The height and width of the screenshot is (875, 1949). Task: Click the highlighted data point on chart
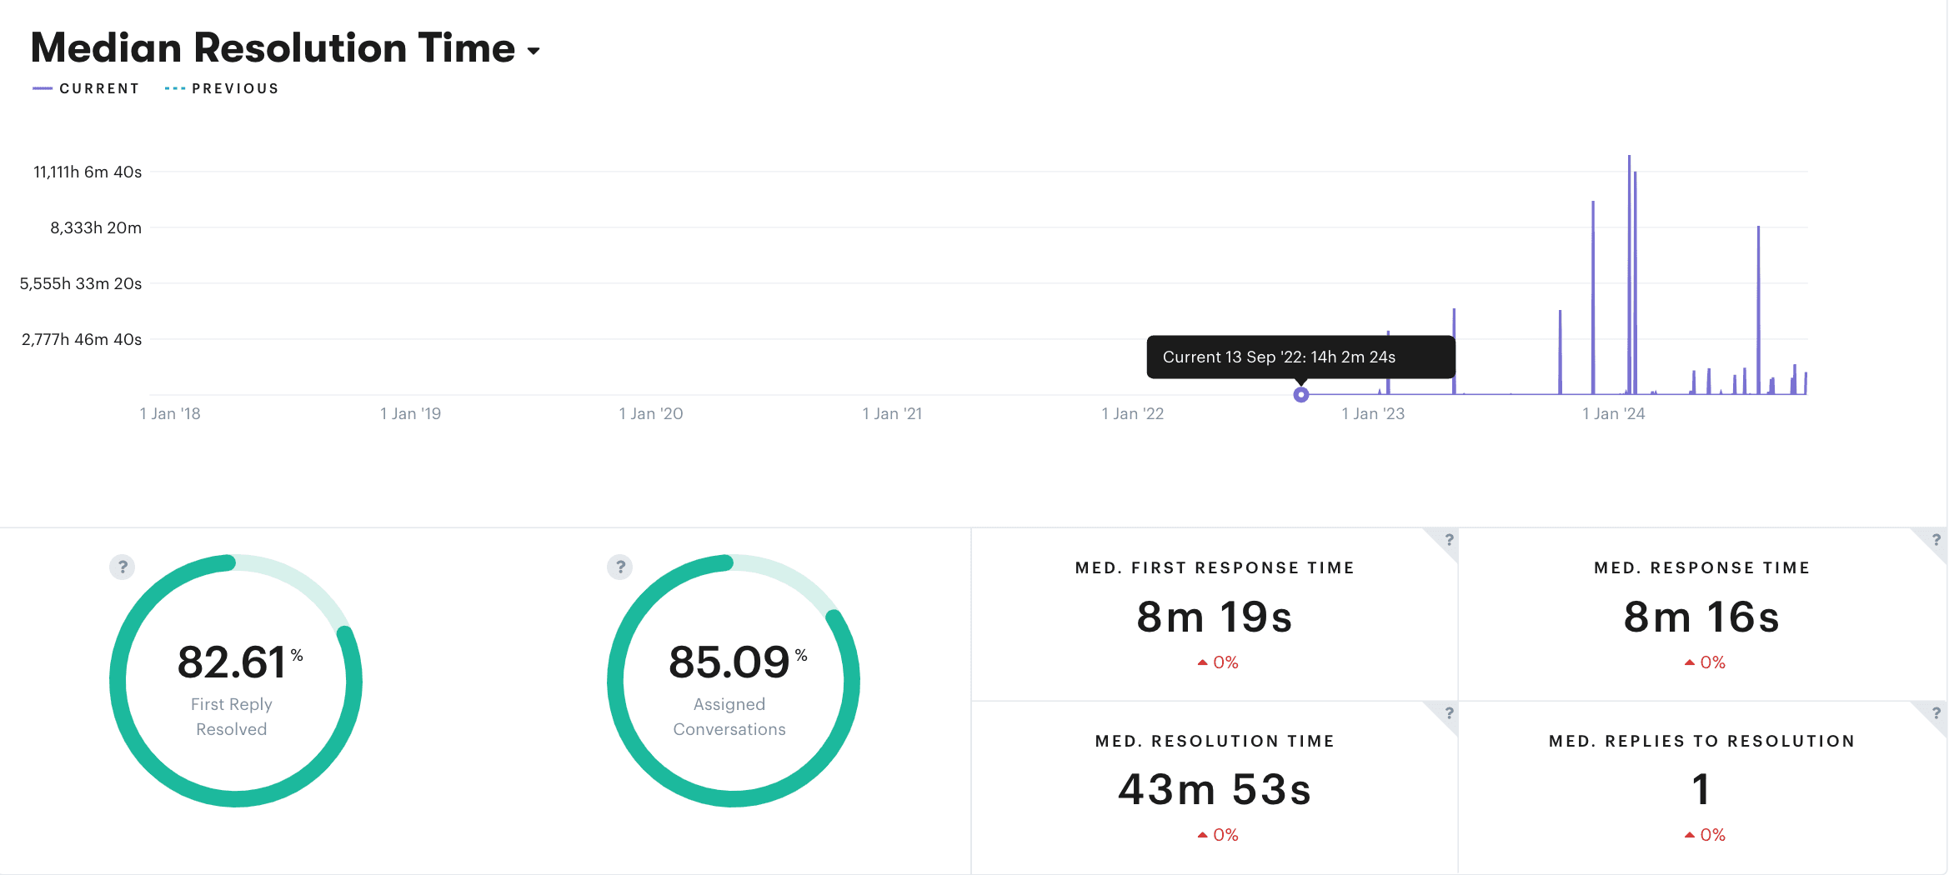[1300, 395]
